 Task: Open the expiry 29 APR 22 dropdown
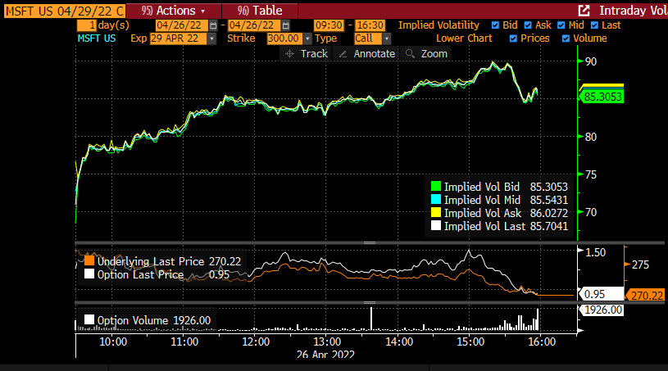pyautogui.click(x=211, y=38)
